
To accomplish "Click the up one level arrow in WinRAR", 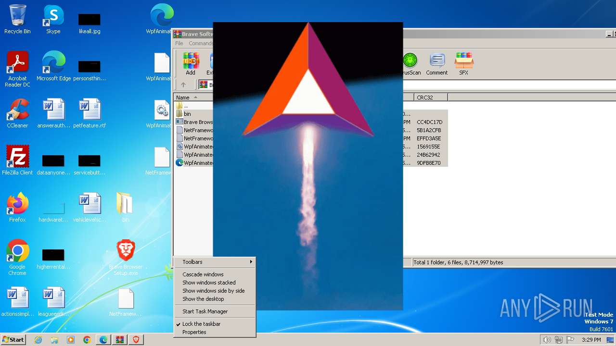I will (183, 85).
